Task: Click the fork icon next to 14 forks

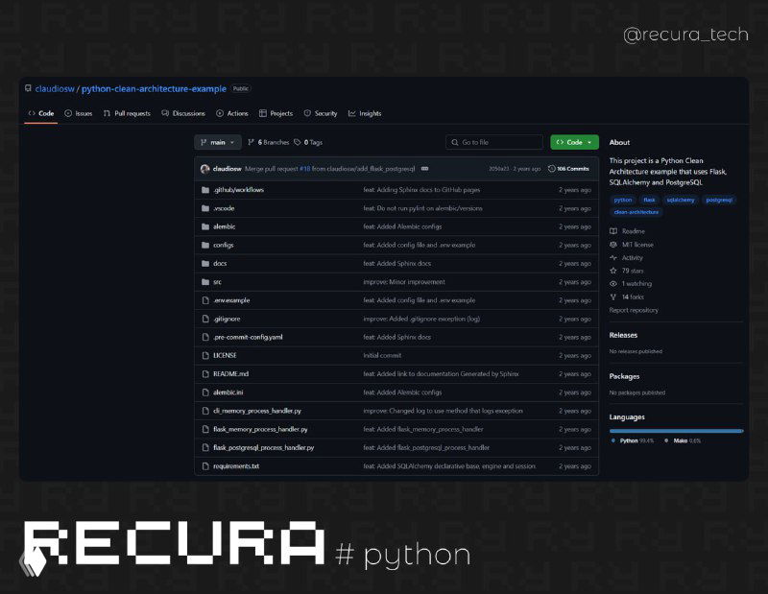Action: coord(612,297)
